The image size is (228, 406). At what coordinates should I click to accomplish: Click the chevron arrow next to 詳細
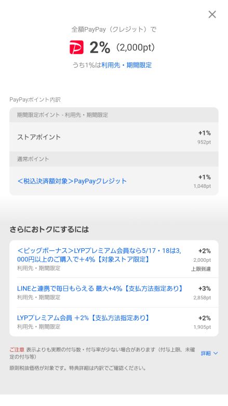[x=216, y=353]
